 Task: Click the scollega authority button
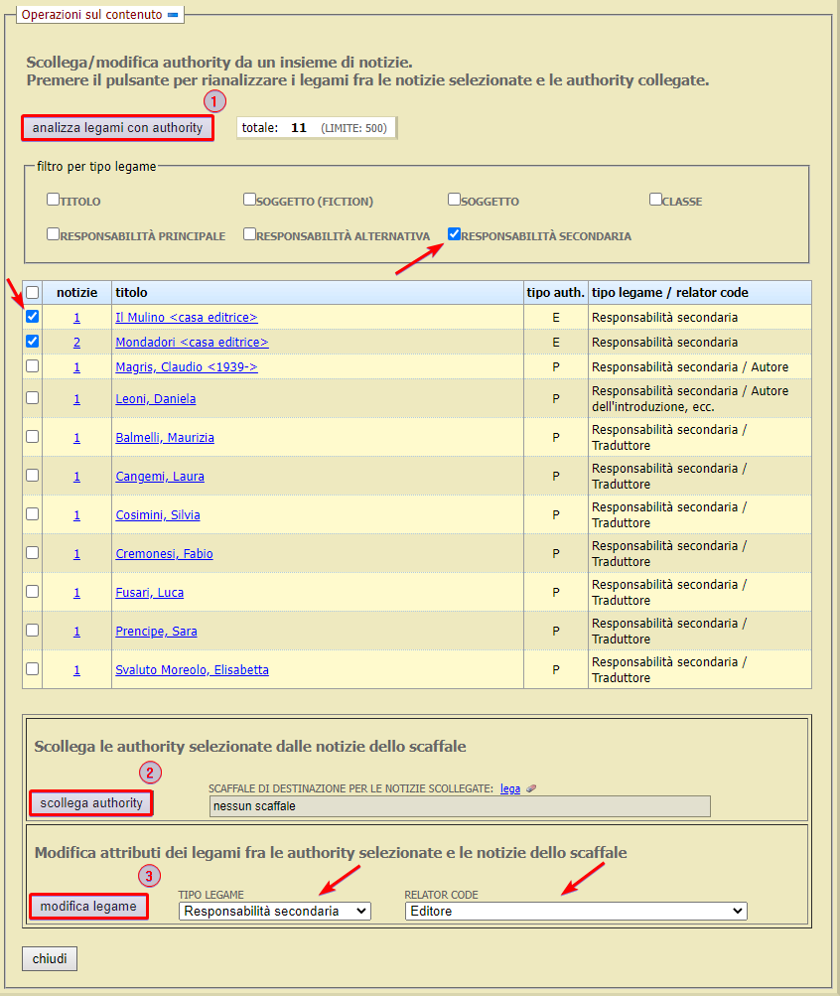pyautogui.click(x=90, y=804)
